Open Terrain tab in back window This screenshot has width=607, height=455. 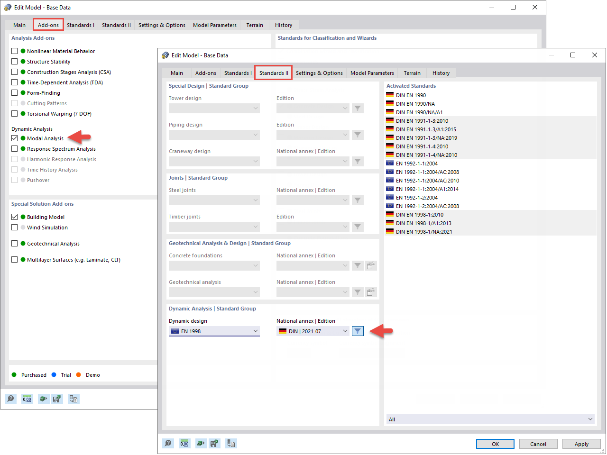255,25
